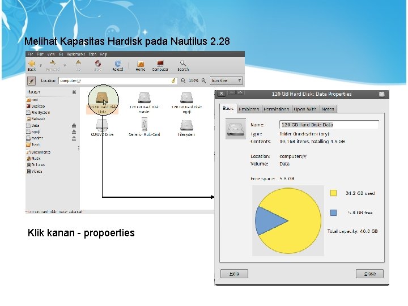Screen dimensions: 408x306
Task: Open the Edit menu
Action: pyautogui.click(x=40, y=54)
